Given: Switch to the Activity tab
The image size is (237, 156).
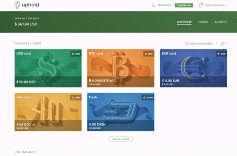Looking at the screenshot, I should tap(221, 22).
